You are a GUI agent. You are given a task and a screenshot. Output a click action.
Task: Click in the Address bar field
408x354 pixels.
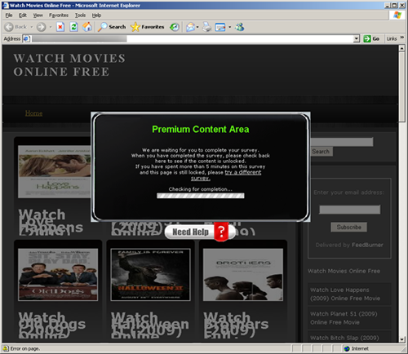(192, 38)
